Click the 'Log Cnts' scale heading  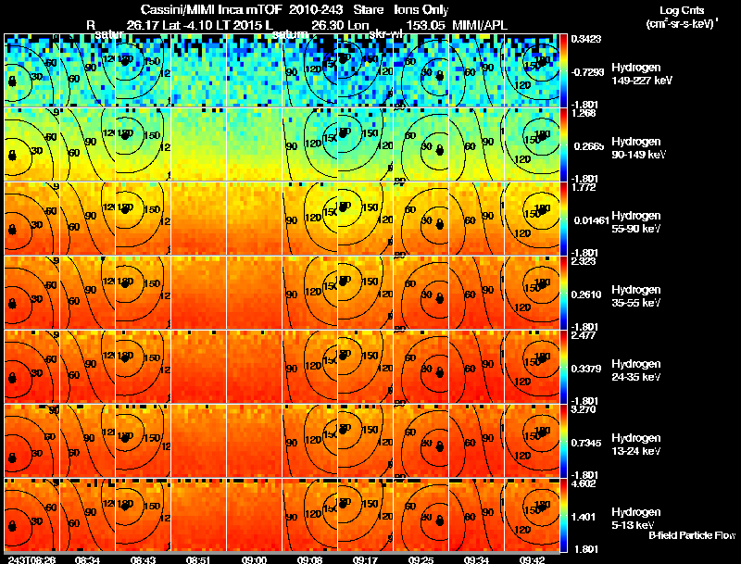(x=682, y=10)
